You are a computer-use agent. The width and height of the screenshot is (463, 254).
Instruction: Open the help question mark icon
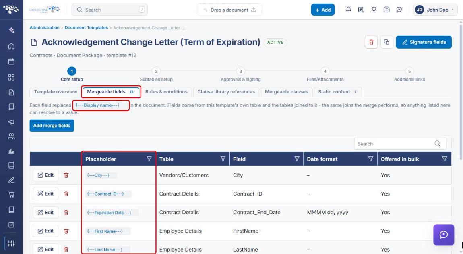(x=386, y=10)
